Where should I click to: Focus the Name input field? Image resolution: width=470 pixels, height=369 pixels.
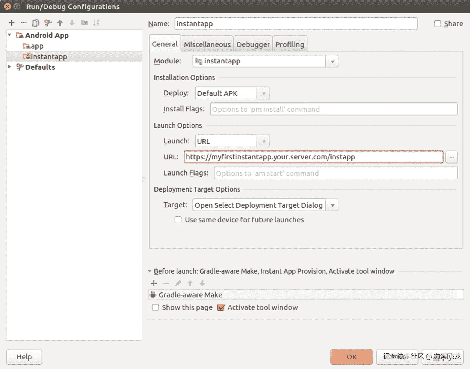click(296, 24)
